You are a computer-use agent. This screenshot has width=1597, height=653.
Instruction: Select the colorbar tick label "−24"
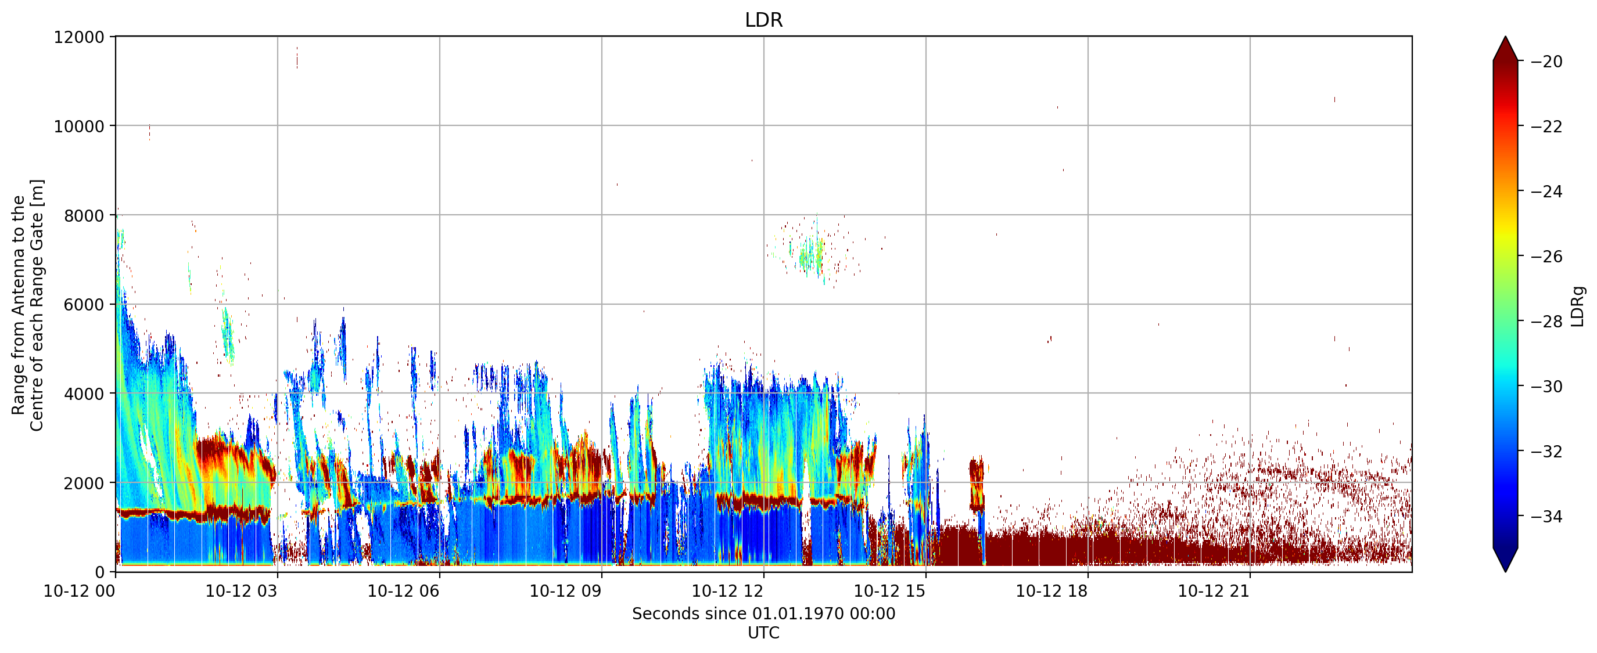1547,192
